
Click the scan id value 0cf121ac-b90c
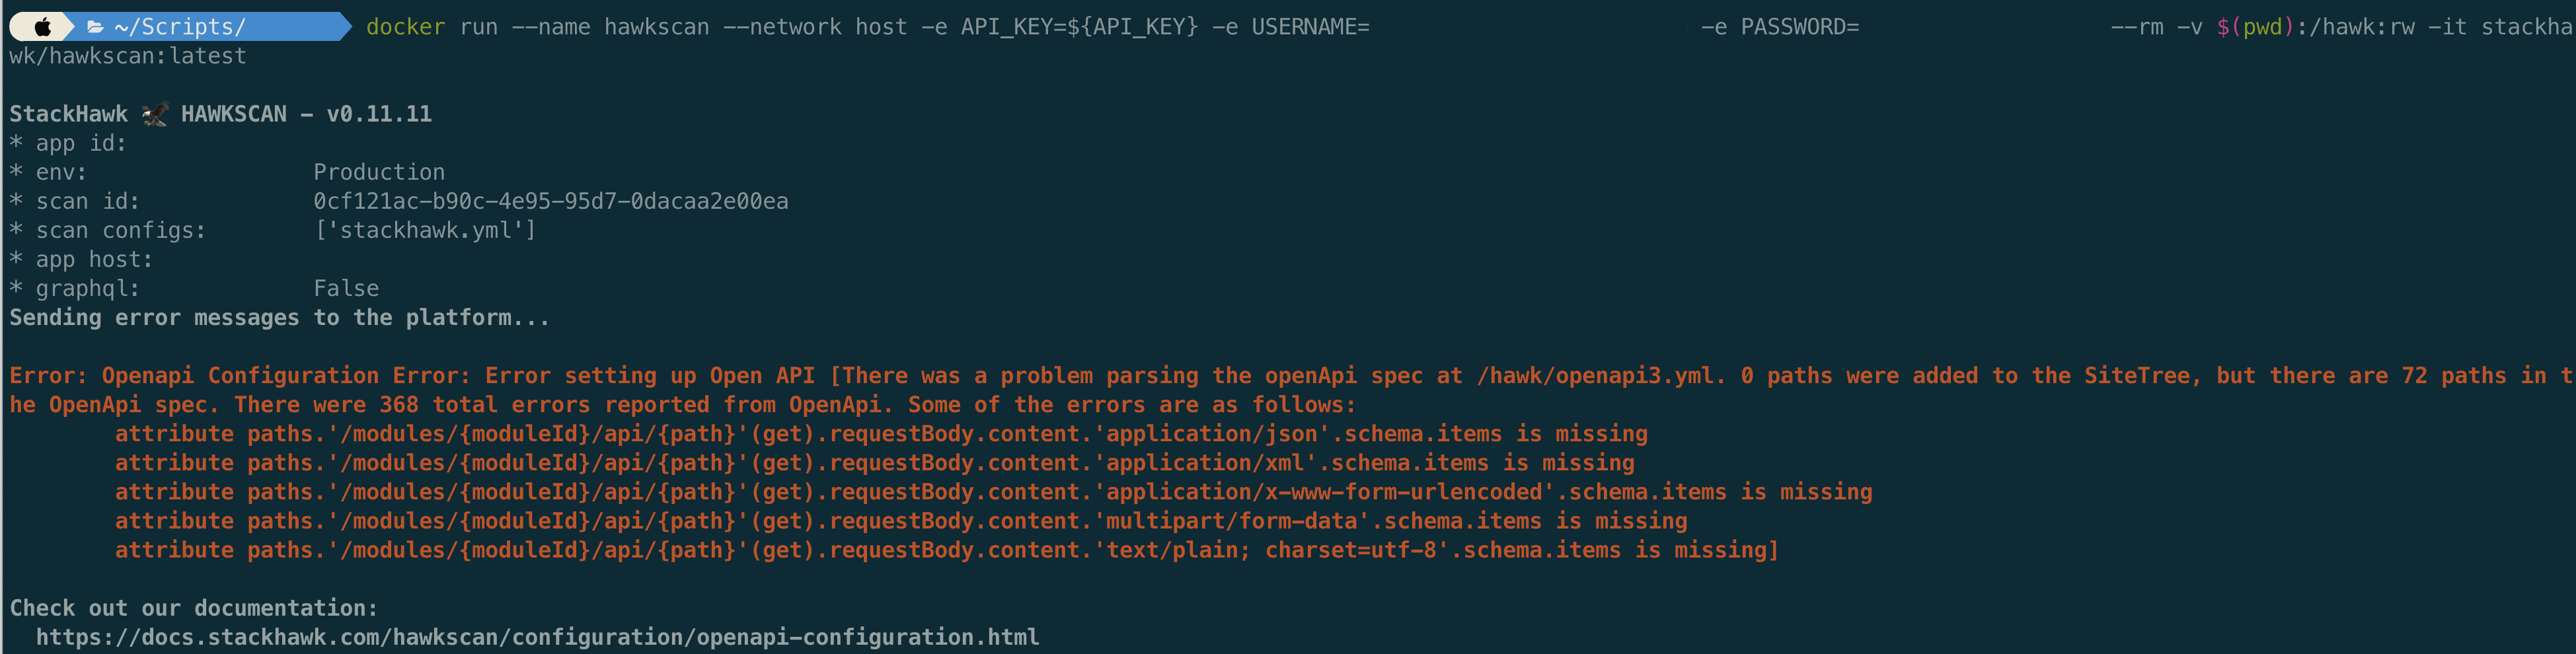tap(551, 201)
